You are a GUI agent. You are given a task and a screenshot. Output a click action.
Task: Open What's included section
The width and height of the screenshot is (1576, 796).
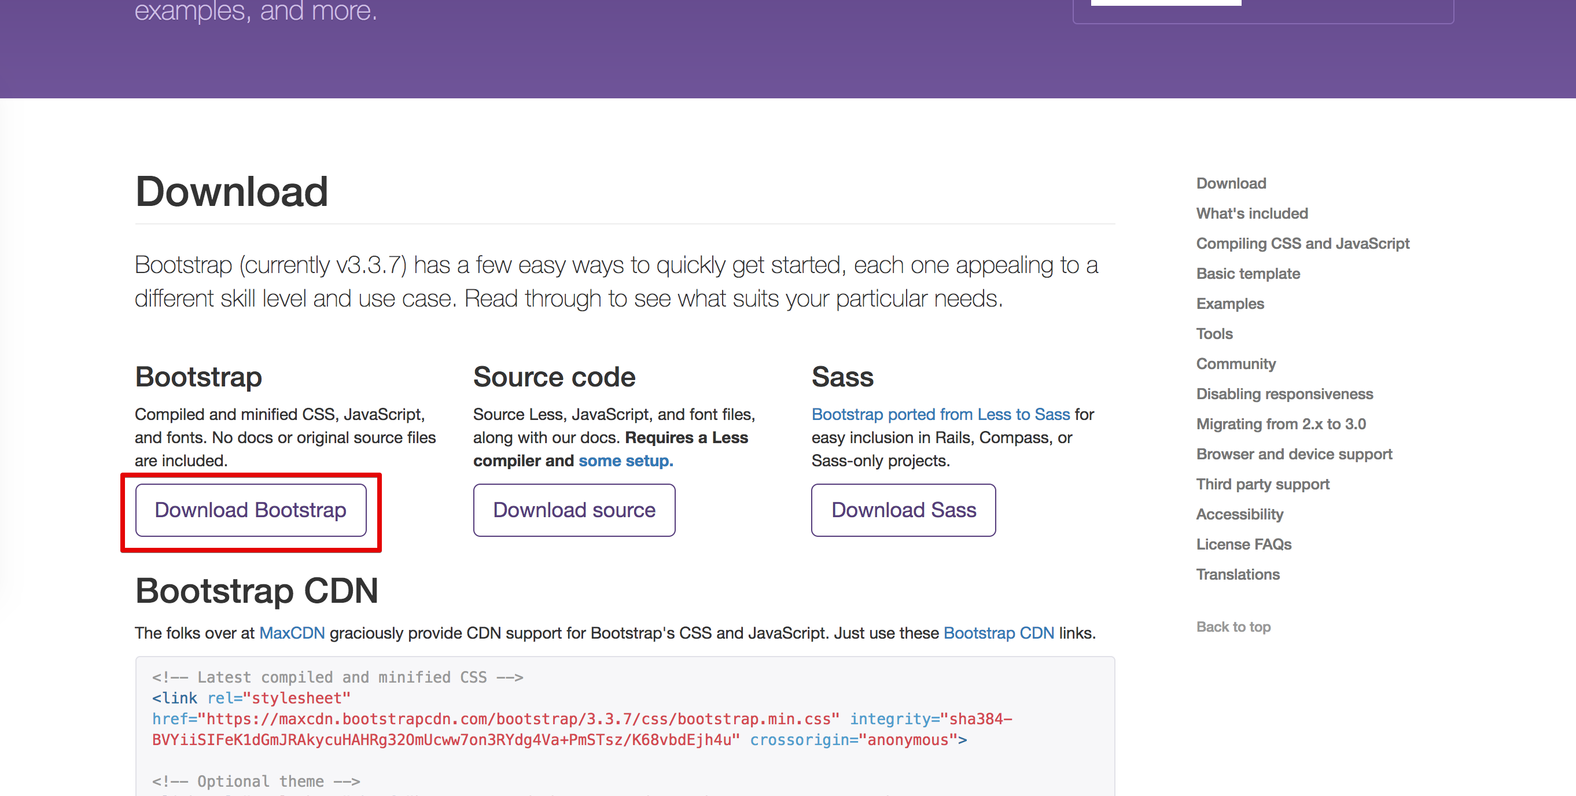pos(1252,213)
